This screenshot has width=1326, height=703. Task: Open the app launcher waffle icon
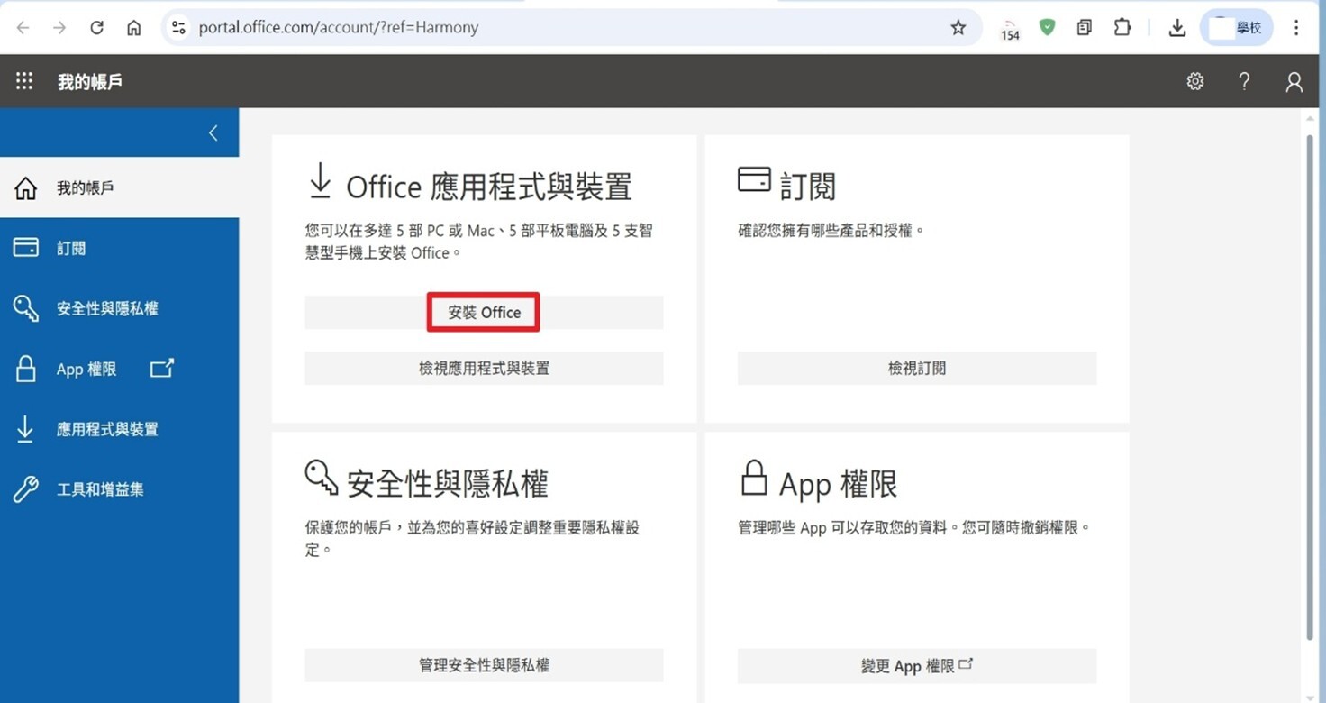[x=24, y=82]
